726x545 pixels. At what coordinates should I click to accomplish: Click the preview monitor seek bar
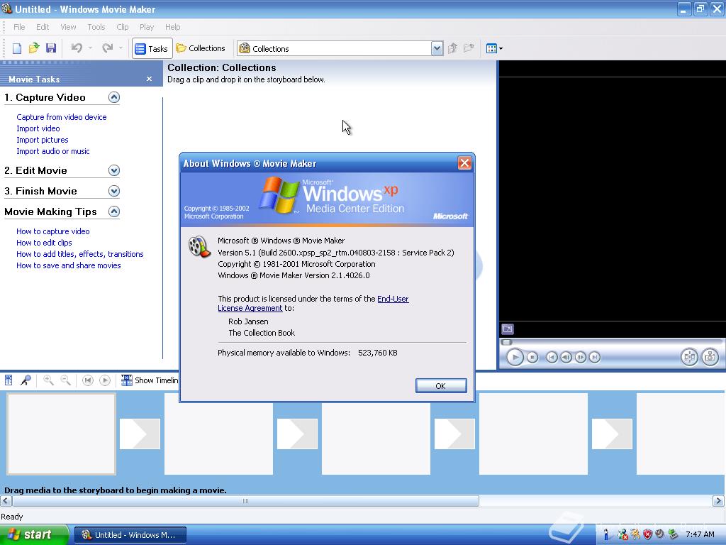(611, 342)
